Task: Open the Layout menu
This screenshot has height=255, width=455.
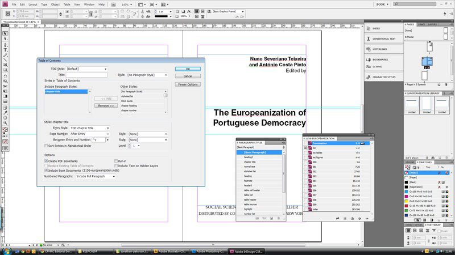Action: point(33,5)
